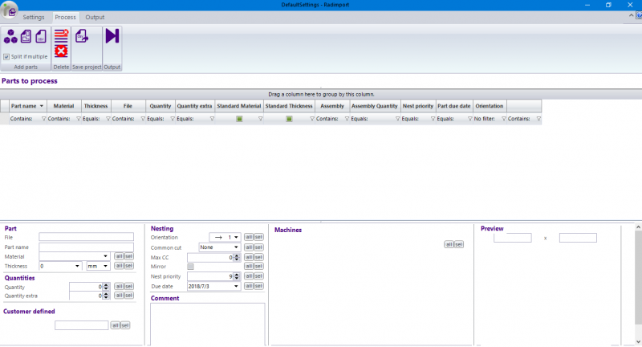Click the Part name input field

tap(86, 247)
